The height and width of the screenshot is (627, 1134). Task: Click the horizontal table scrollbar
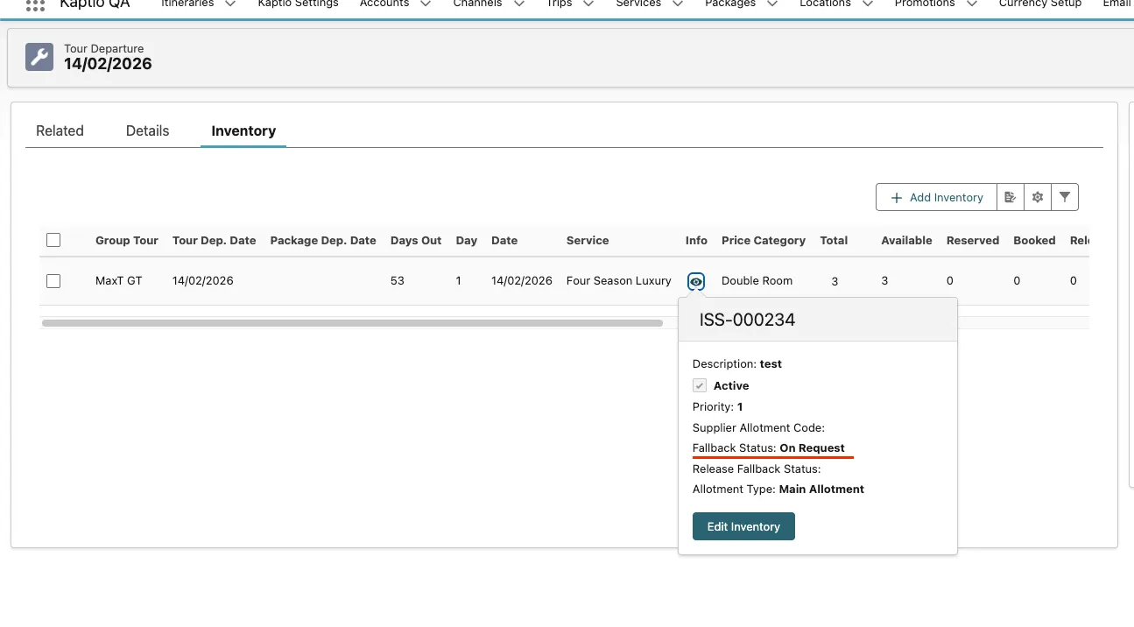click(352, 323)
